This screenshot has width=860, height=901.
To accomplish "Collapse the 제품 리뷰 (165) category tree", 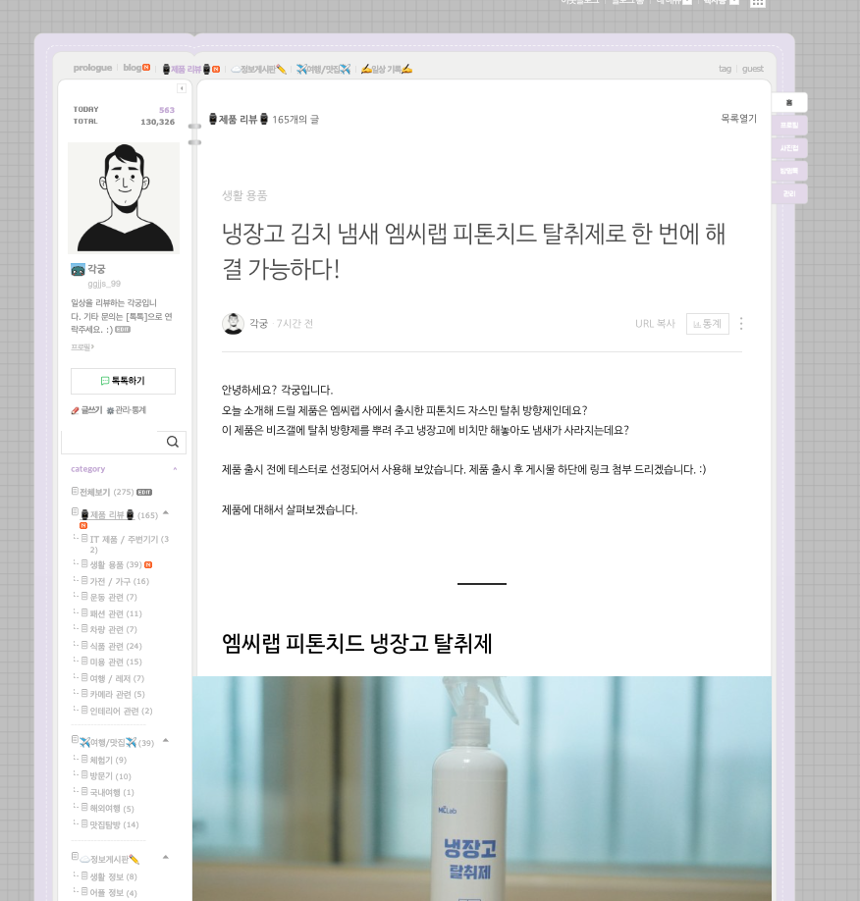I will coord(166,512).
